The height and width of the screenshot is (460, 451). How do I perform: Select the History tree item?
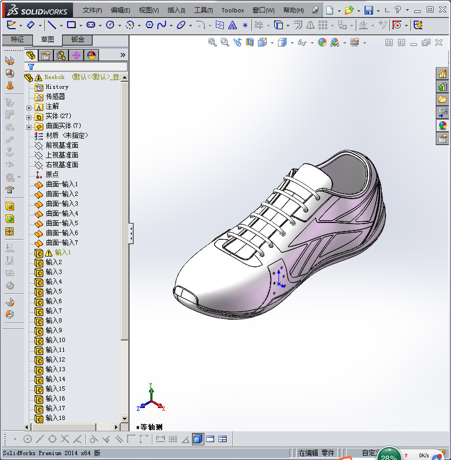[x=57, y=87]
